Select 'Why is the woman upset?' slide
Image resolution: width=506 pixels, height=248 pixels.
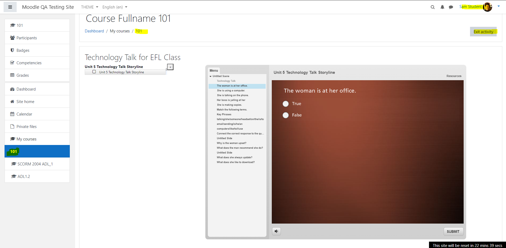232,143
